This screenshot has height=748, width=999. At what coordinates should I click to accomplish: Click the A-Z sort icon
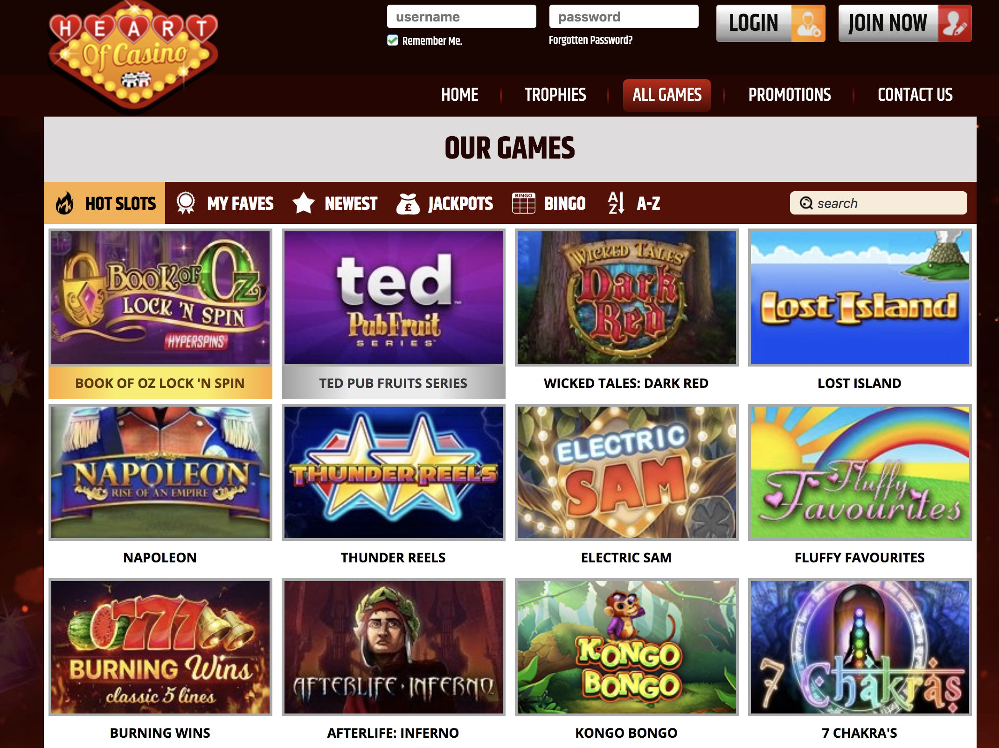pyautogui.click(x=616, y=203)
